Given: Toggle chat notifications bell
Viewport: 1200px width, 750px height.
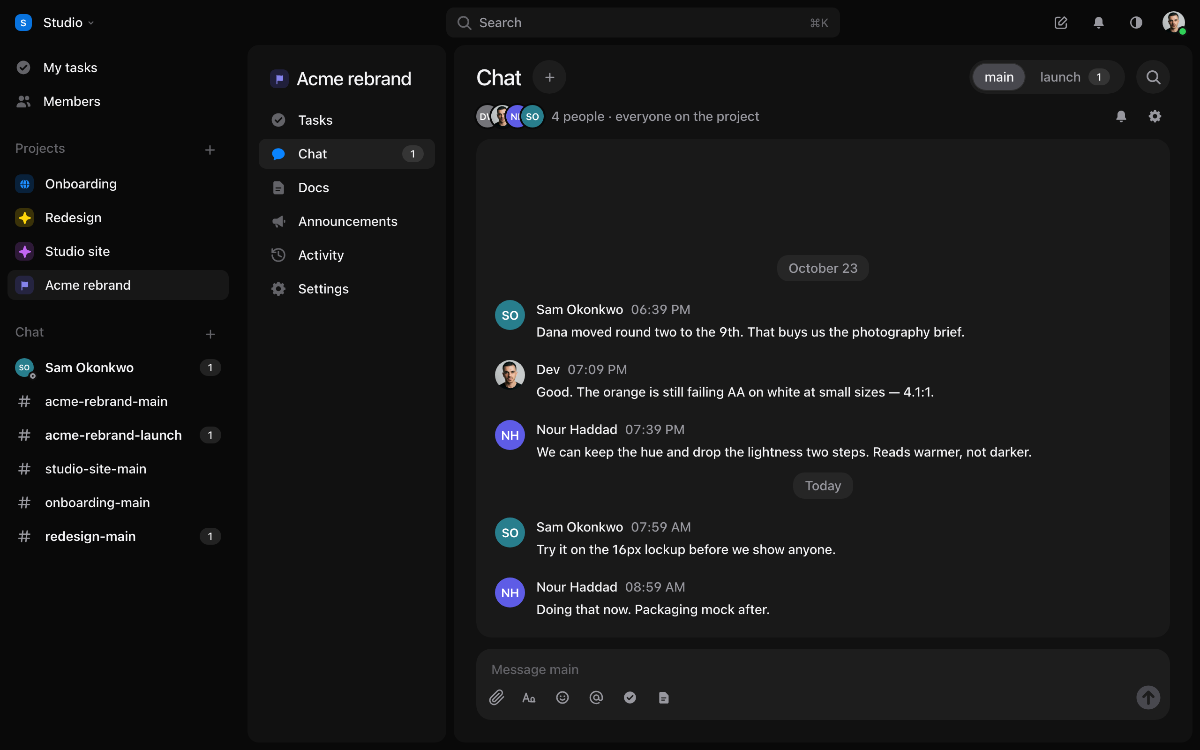Looking at the screenshot, I should coord(1121,116).
